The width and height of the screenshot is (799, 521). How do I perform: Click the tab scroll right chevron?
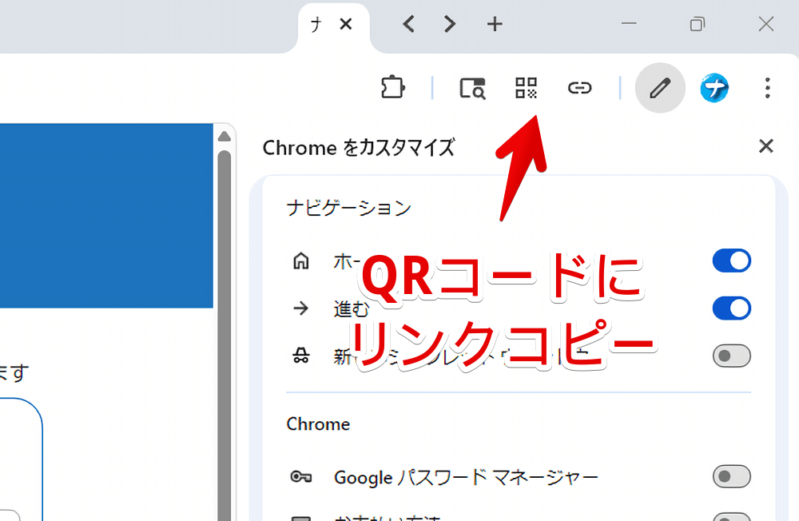pyautogui.click(x=449, y=24)
